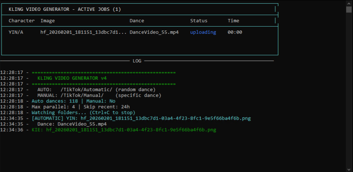
Task: Click the 'Character' column header
Action: 22,21
